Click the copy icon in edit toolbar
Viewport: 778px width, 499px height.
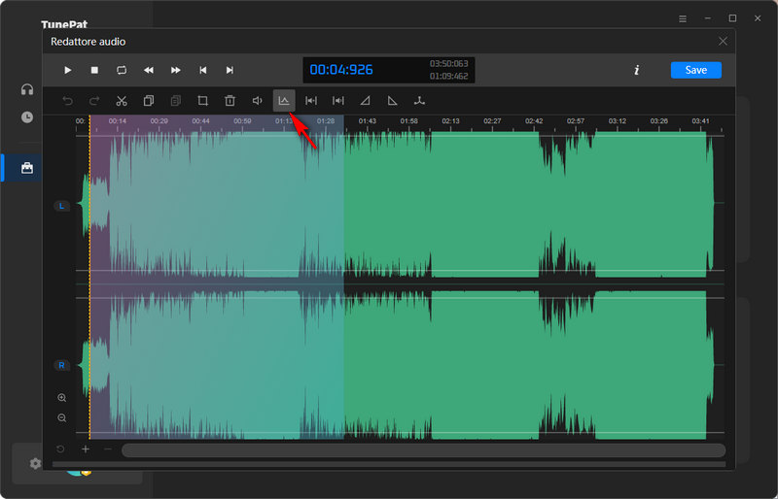pos(149,100)
